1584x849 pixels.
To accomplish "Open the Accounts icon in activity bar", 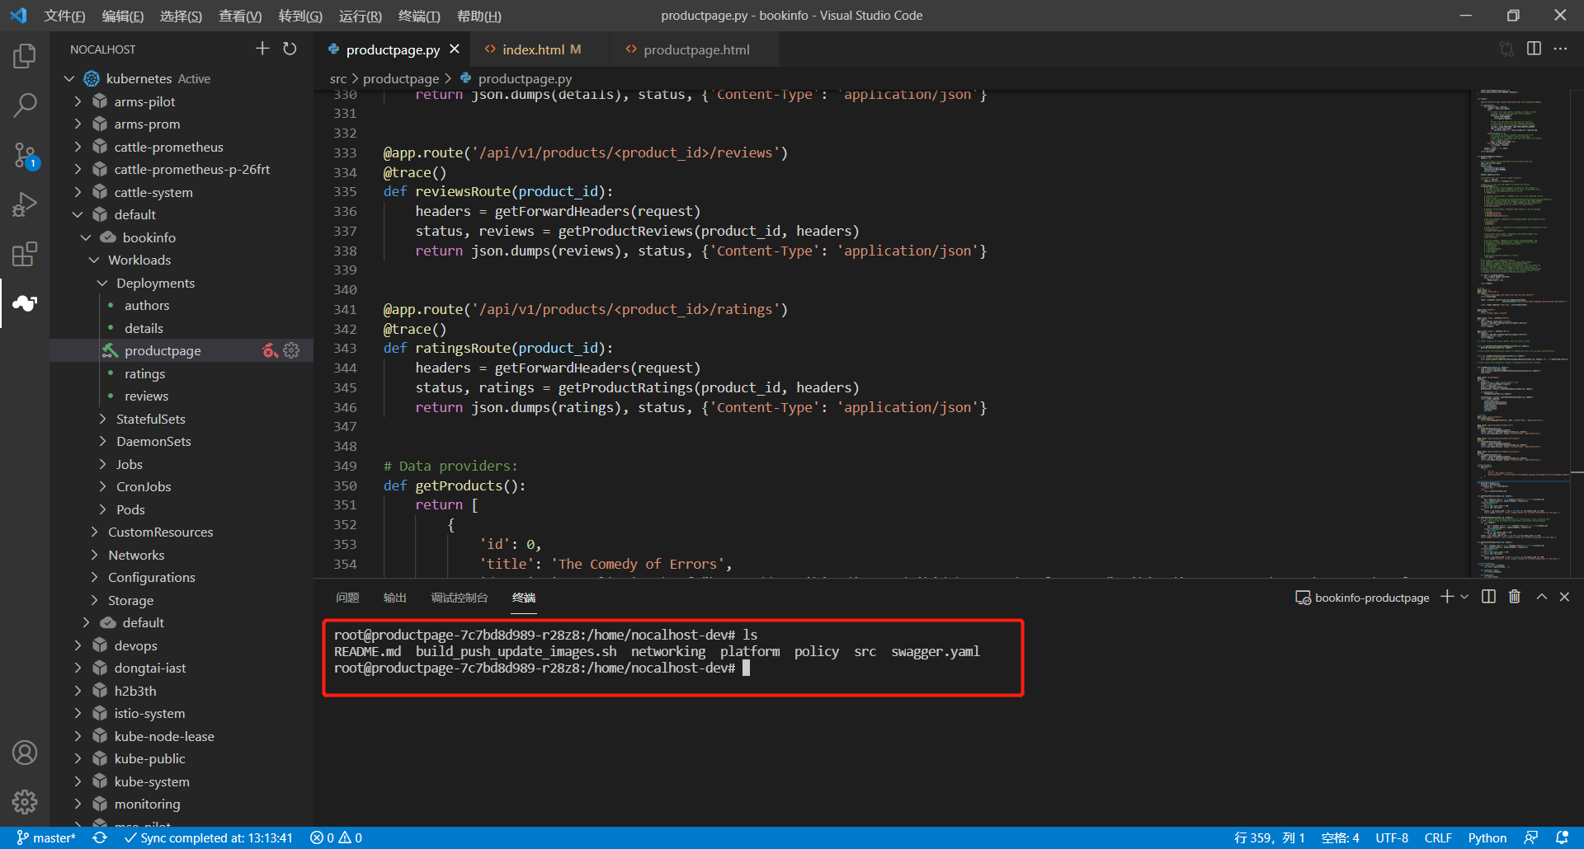I will point(25,753).
